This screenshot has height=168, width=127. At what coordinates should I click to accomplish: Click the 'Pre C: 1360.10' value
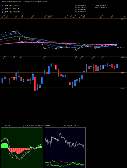[80, 12]
